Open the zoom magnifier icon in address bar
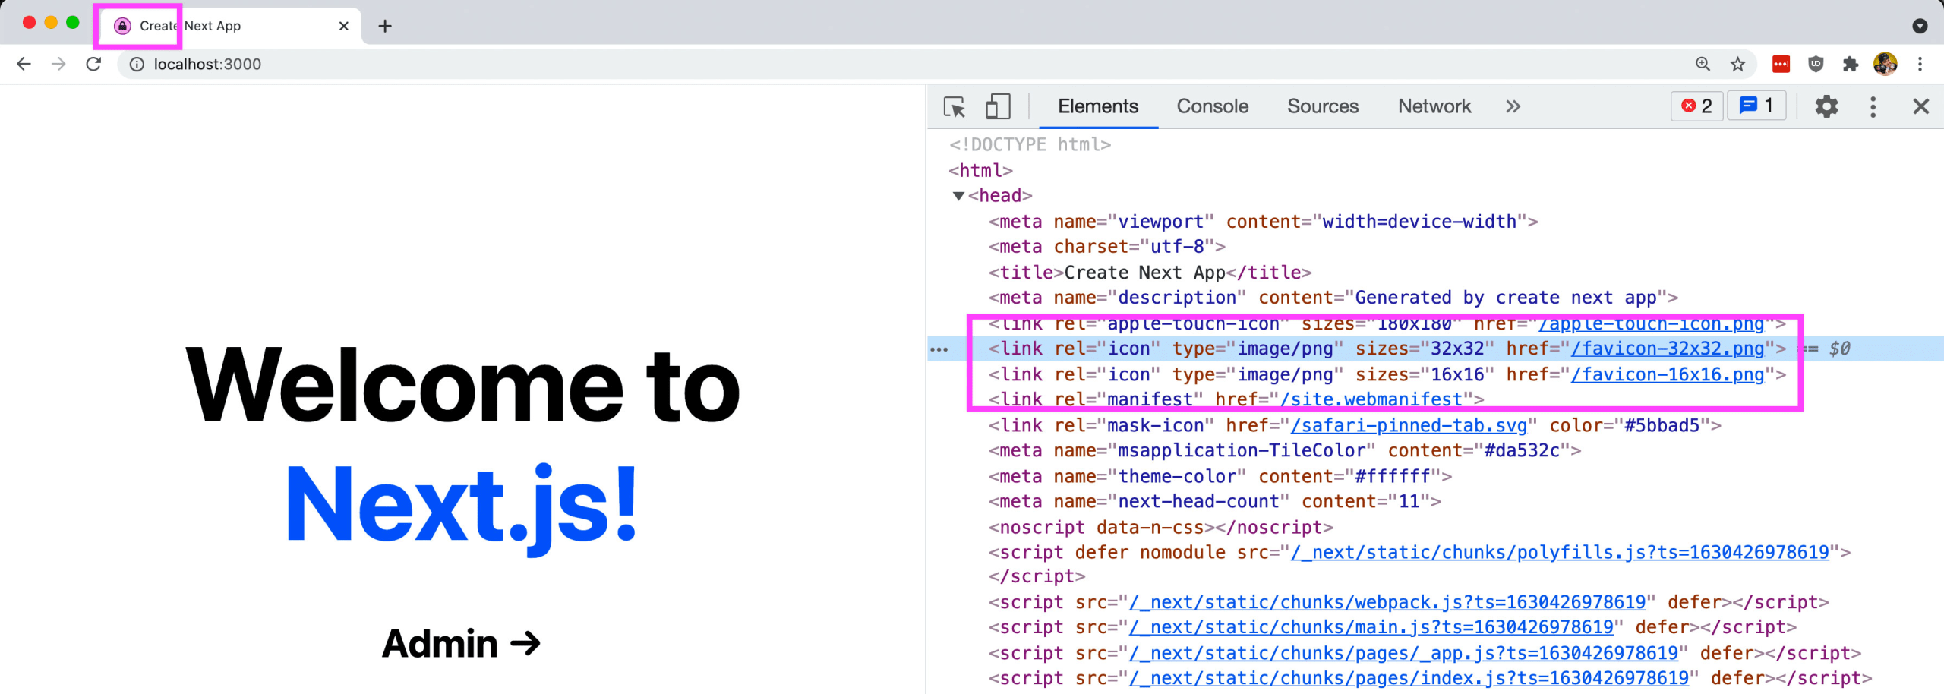This screenshot has width=1944, height=694. coord(1703,65)
